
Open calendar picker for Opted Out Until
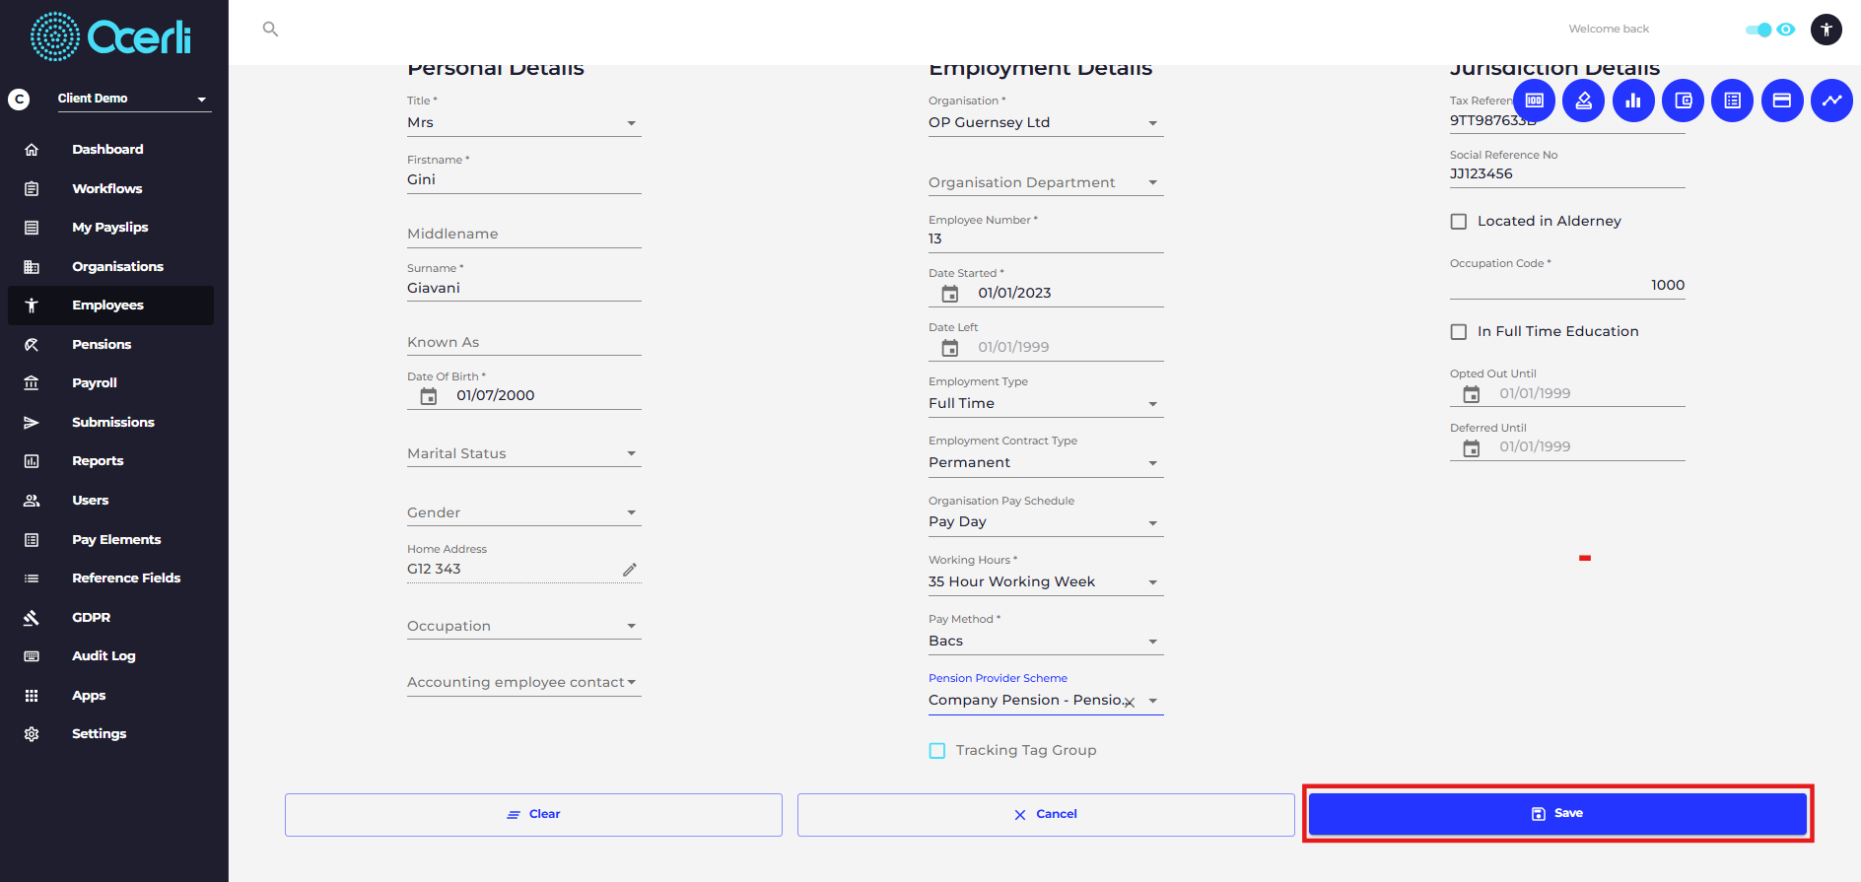coord(1472,394)
